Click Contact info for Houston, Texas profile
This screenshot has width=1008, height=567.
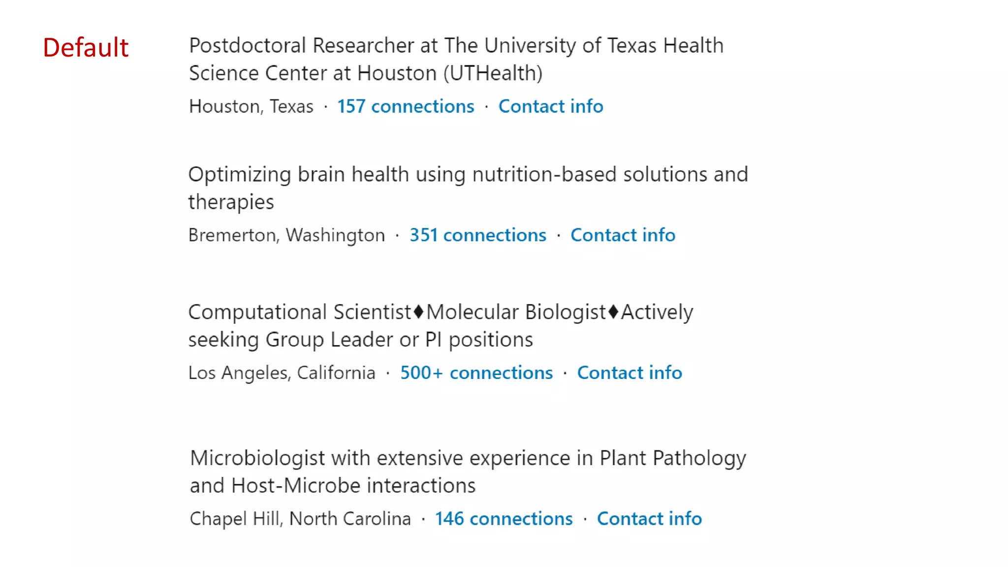551,106
